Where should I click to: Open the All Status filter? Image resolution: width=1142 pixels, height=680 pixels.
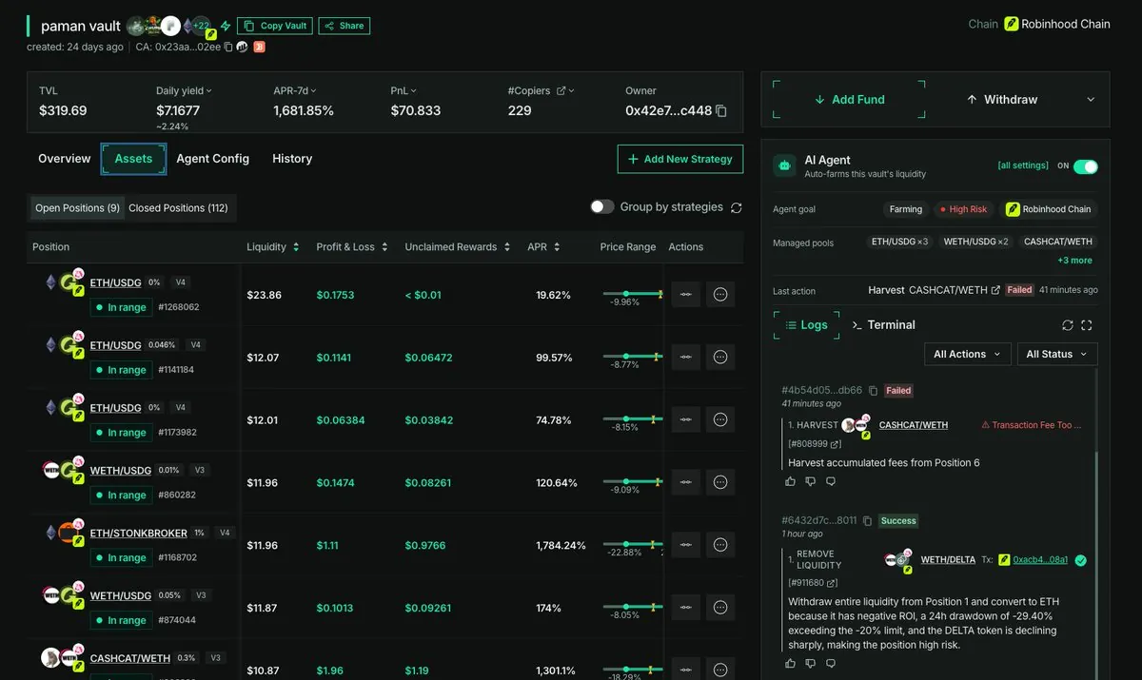tap(1056, 354)
